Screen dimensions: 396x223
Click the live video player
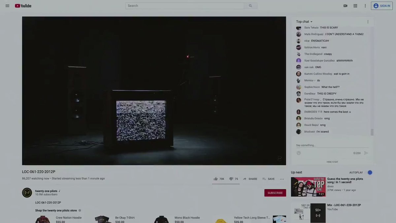(154, 91)
